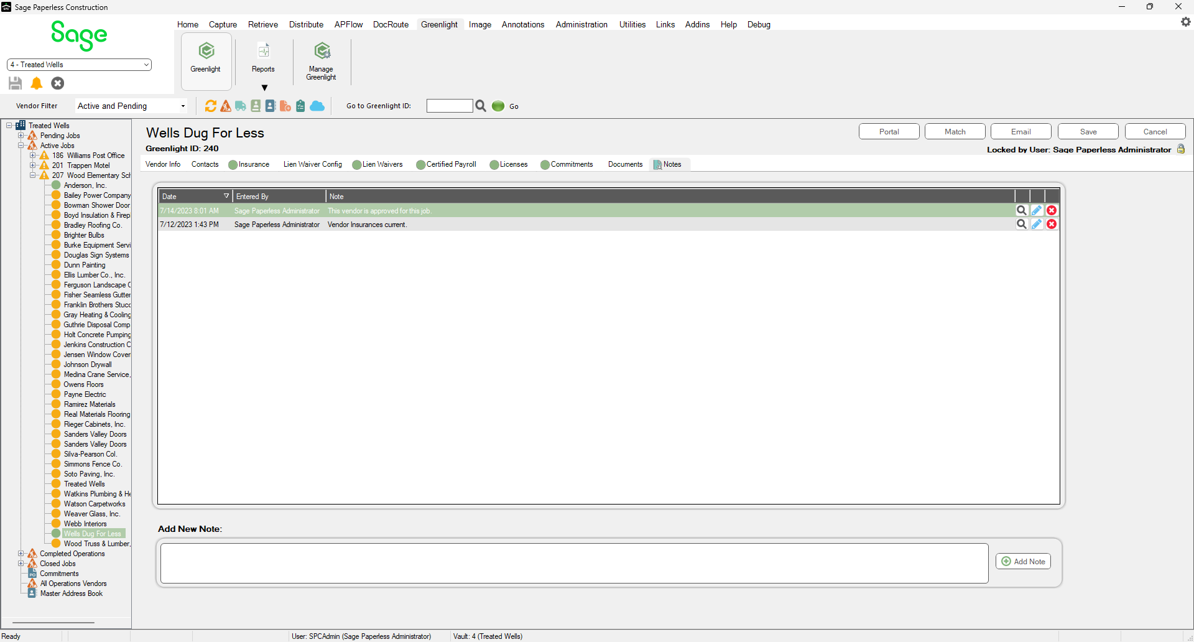Image resolution: width=1194 pixels, height=642 pixels.
Task: Select Johnson Drywall vendor in the tree
Action: [x=88, y=364]
